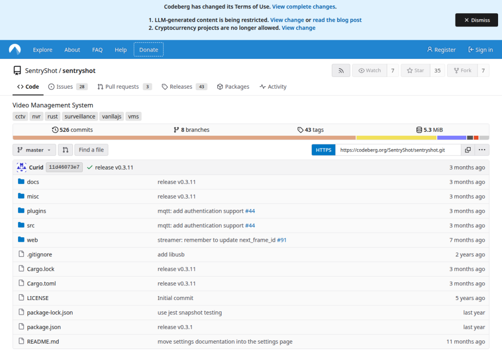Click the green commit status checkmark
Screen dimensions: 502x353
90,167
